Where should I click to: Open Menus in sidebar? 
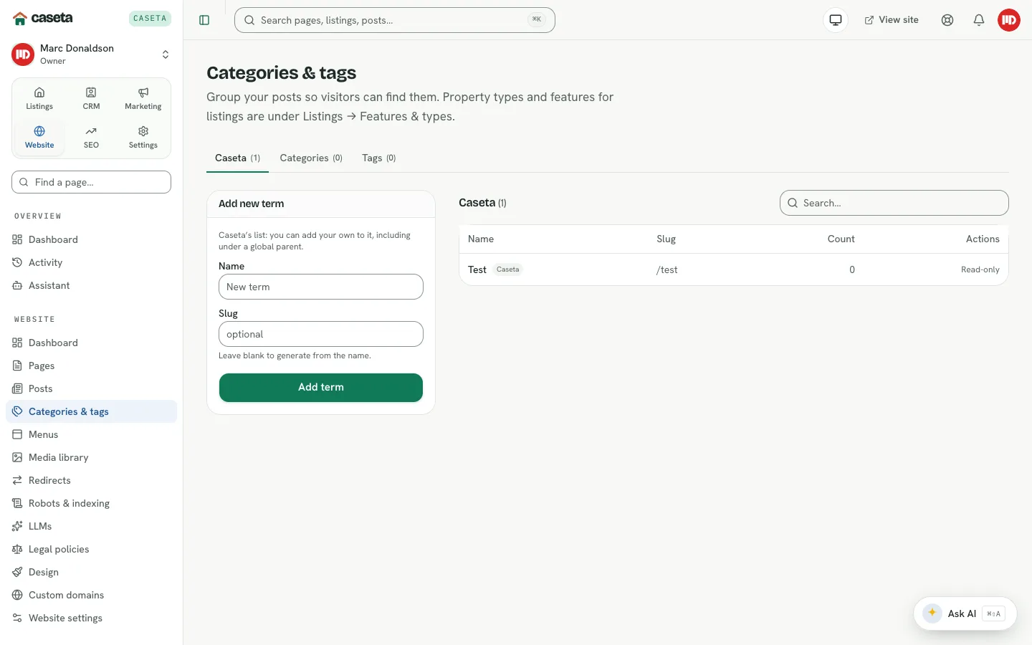(91, 434)
